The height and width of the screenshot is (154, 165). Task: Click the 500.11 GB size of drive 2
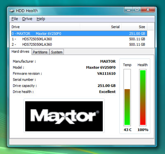[137, 45]
